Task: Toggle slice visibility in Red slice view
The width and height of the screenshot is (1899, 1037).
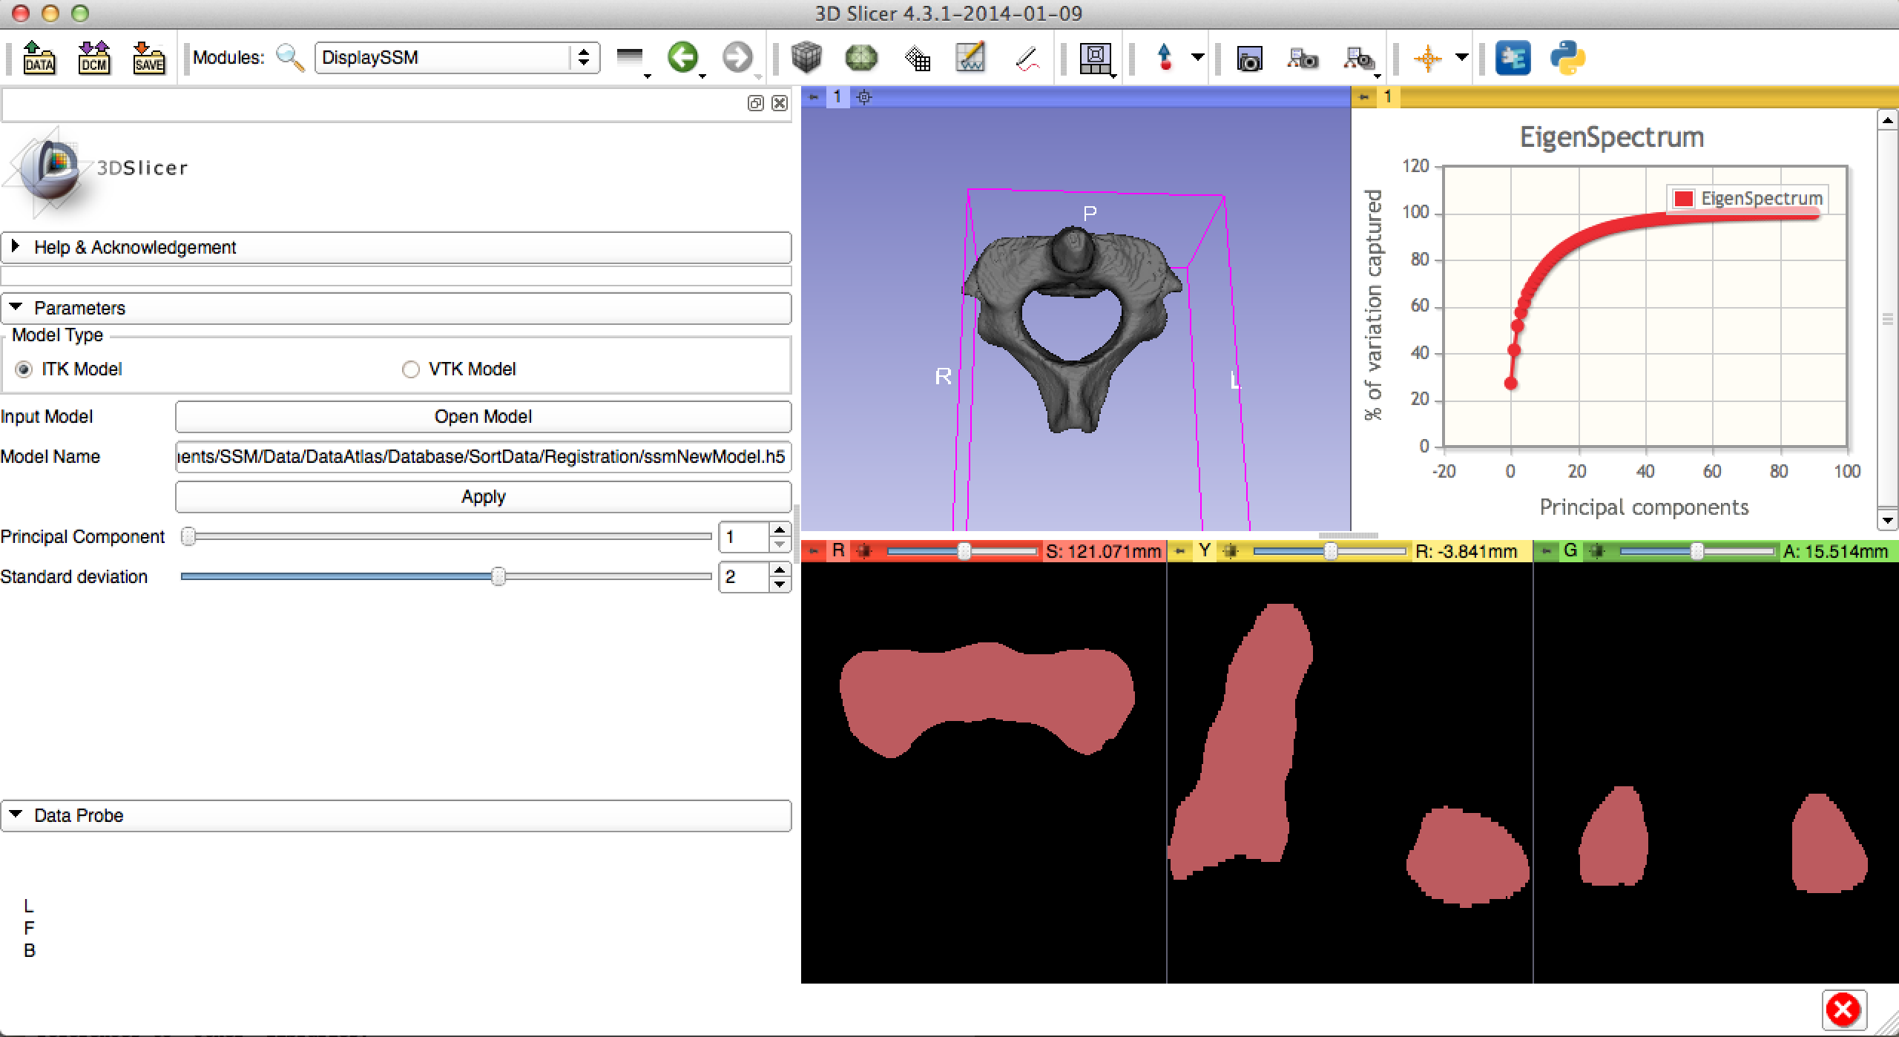Action: point(863,551)
